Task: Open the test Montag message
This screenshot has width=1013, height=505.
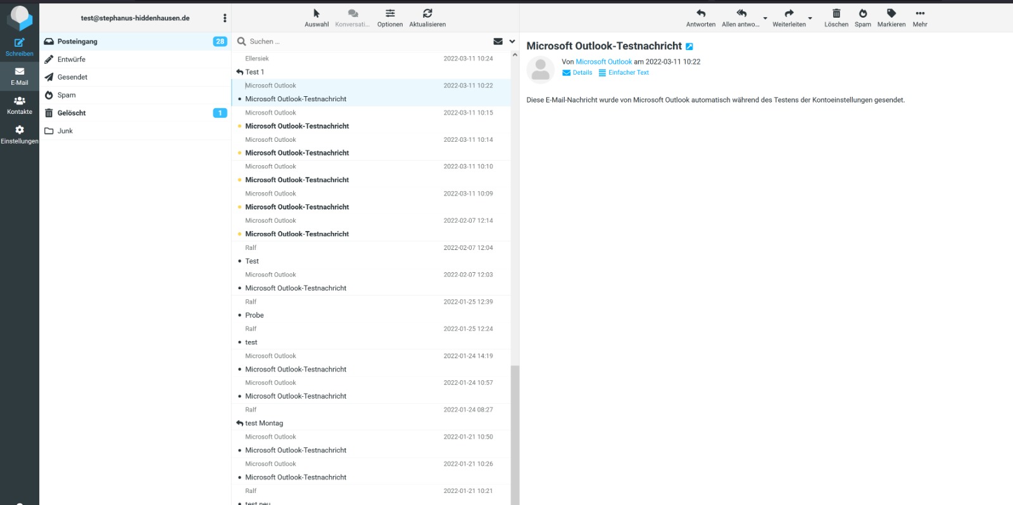Action: [371, 416]
